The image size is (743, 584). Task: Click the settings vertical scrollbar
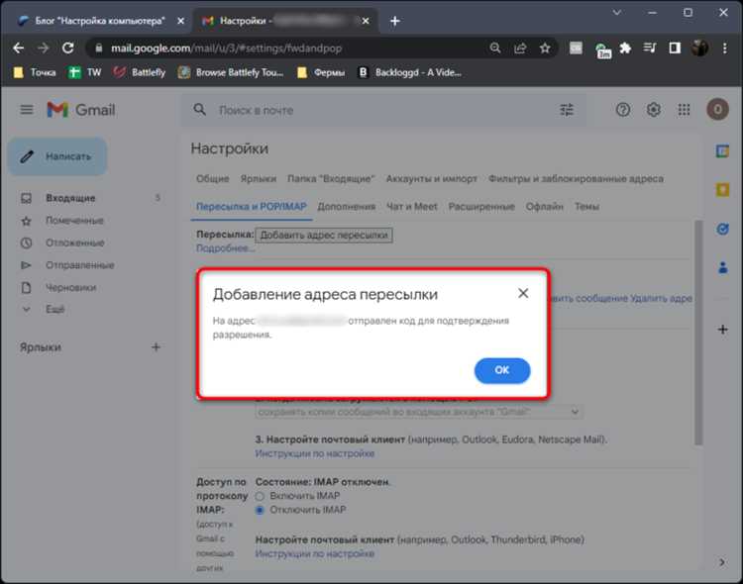click(698, 332)
